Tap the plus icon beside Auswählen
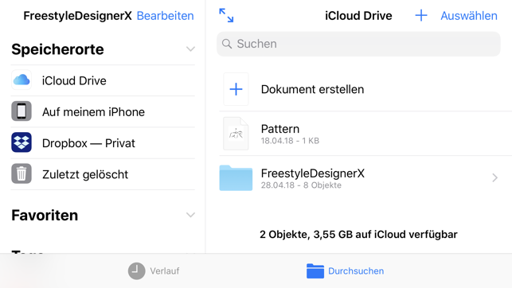Screen dimensions: 512x288 point(421,15)
